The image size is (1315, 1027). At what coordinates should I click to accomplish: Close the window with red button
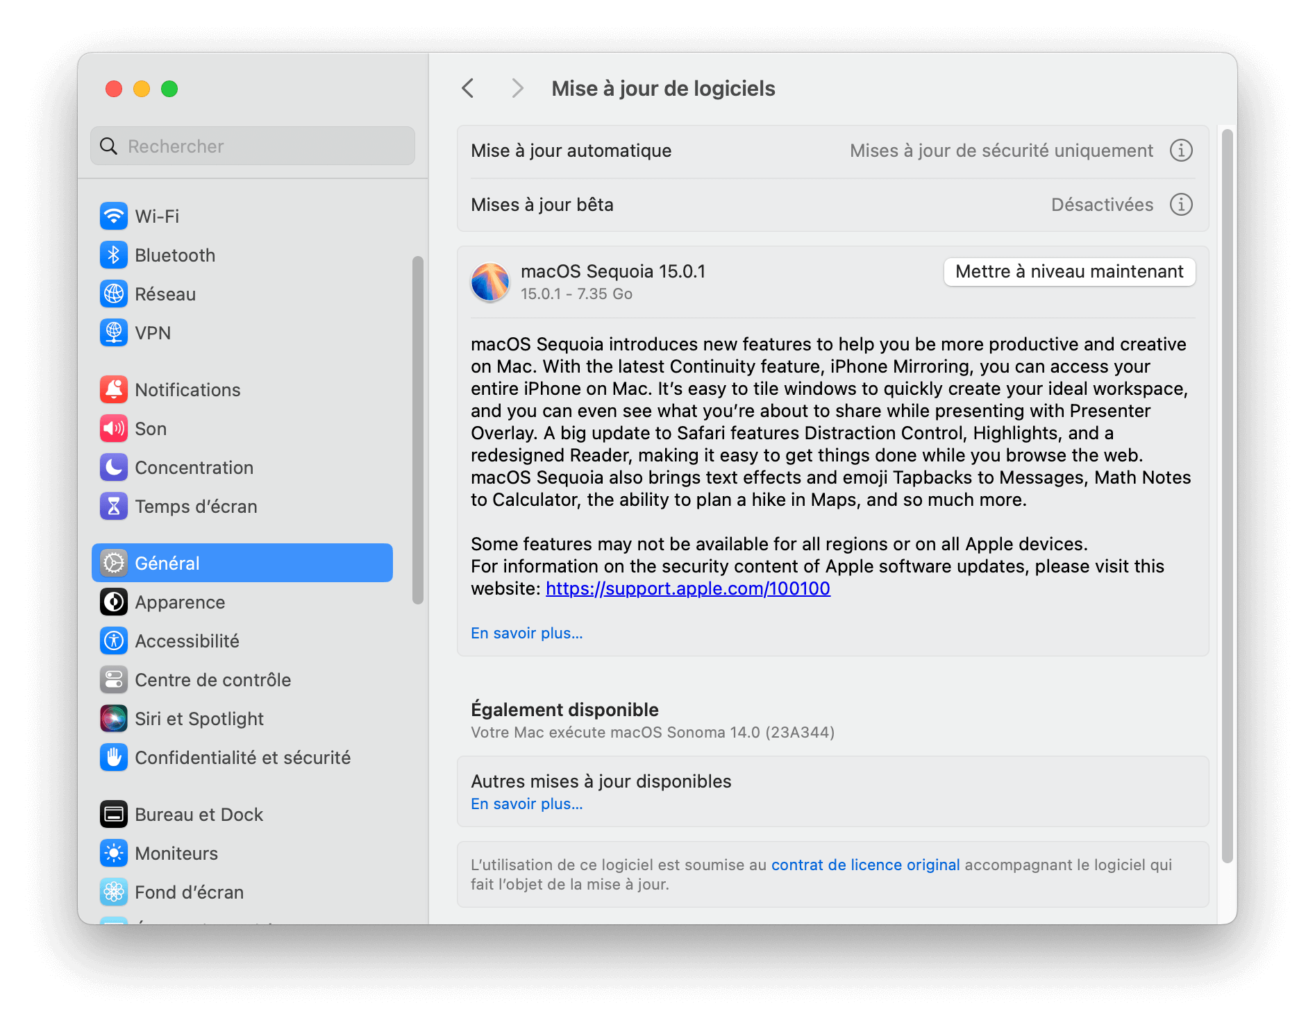[114, 89]
